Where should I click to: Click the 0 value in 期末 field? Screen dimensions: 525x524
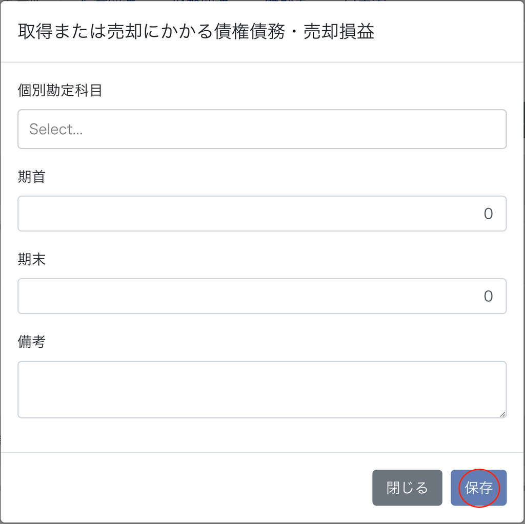coord(488,296)
